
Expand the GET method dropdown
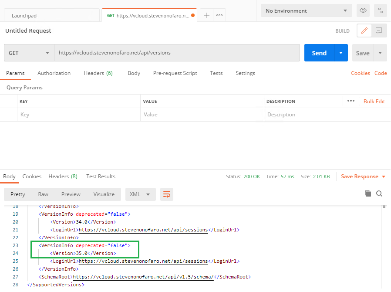pyautogui.click(x=29, y=53)
